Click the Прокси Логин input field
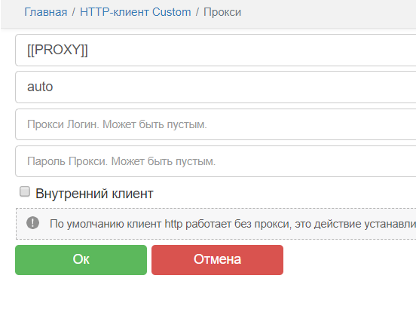 coord(216,124)
